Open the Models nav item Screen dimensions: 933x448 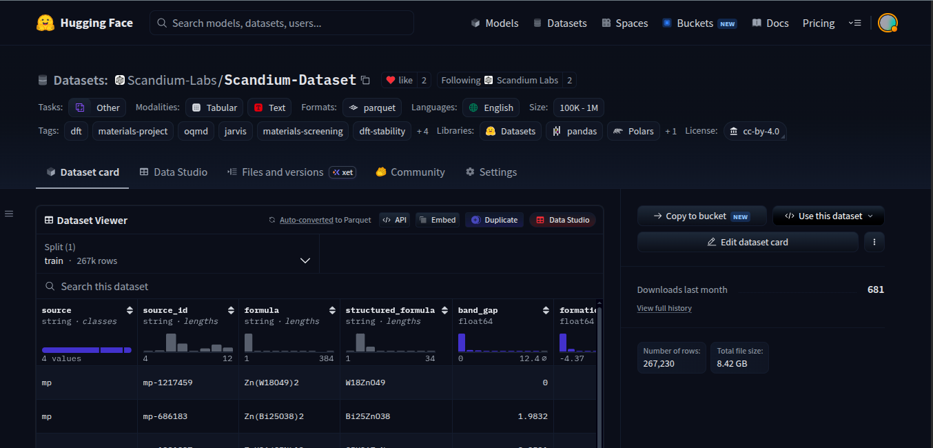tap(495, 23)
